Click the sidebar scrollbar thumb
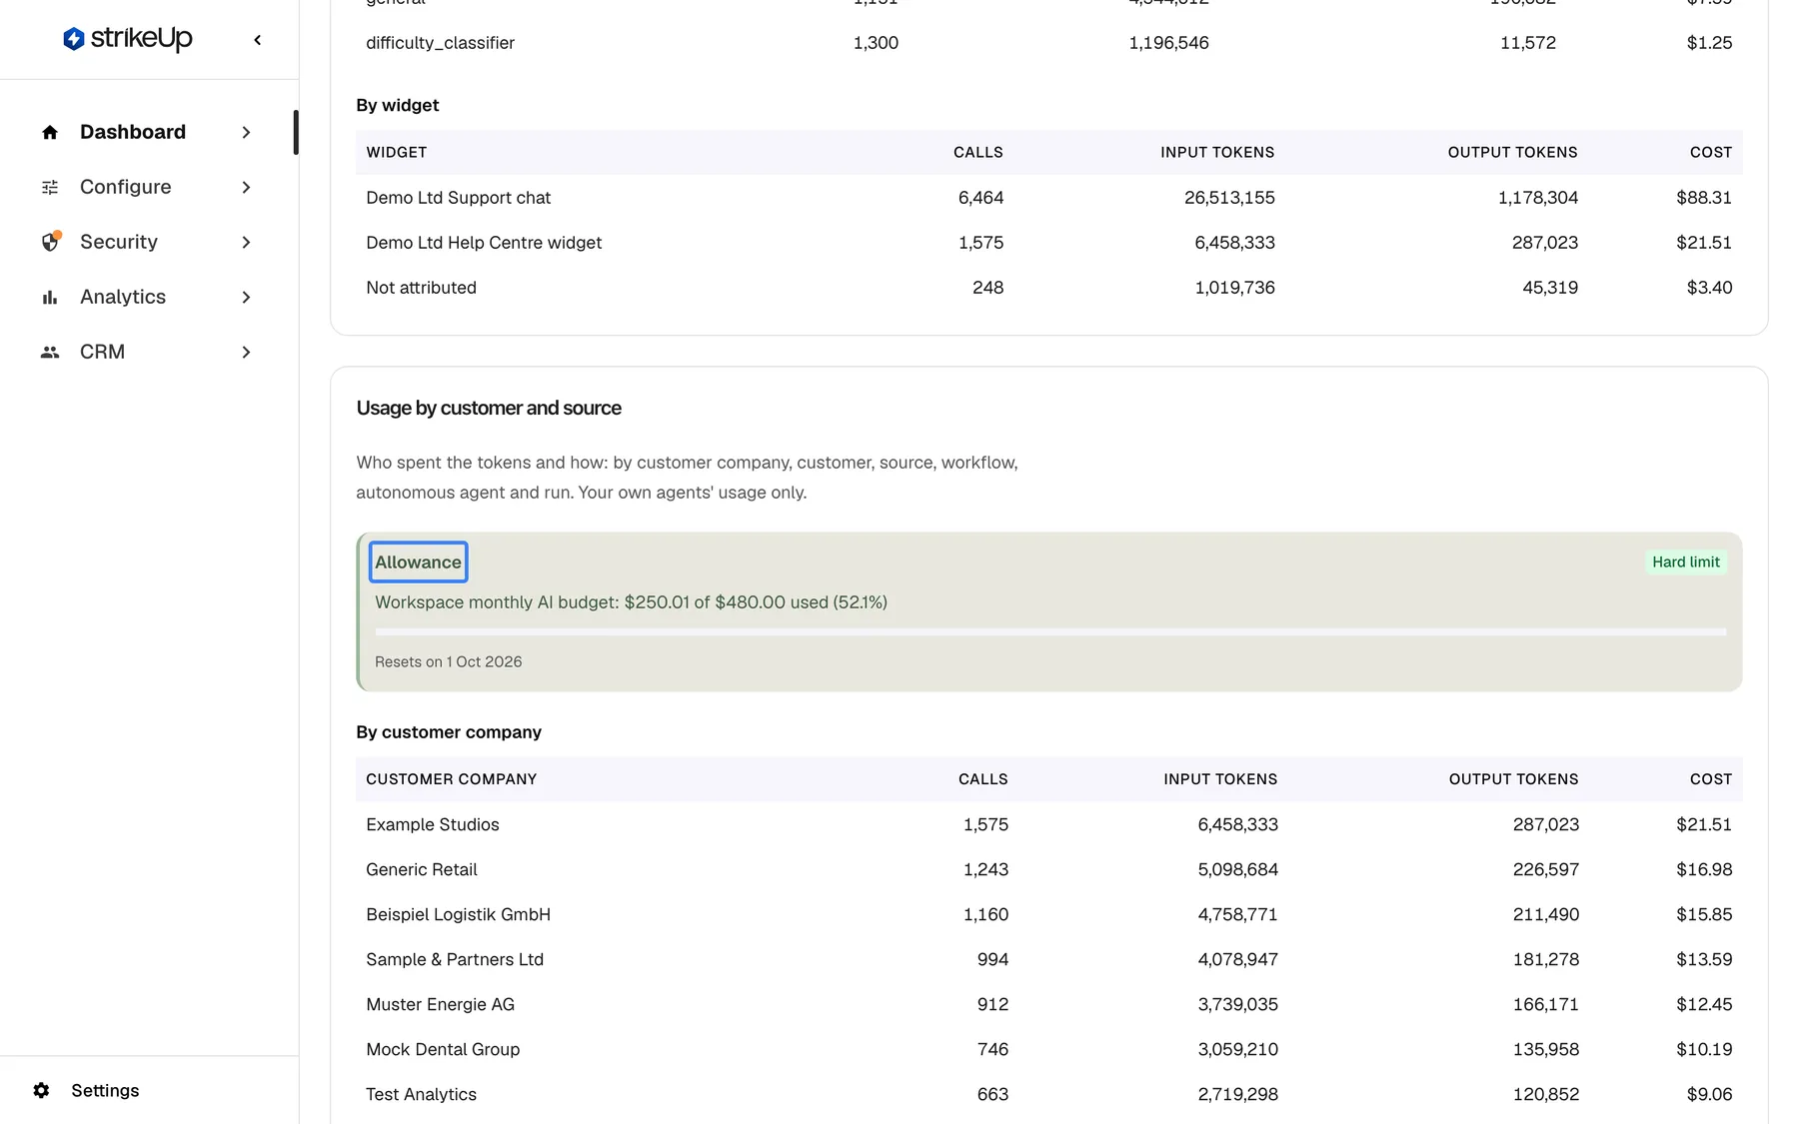Screen dimensions: 1799x1124 click(x=296, y=132)
